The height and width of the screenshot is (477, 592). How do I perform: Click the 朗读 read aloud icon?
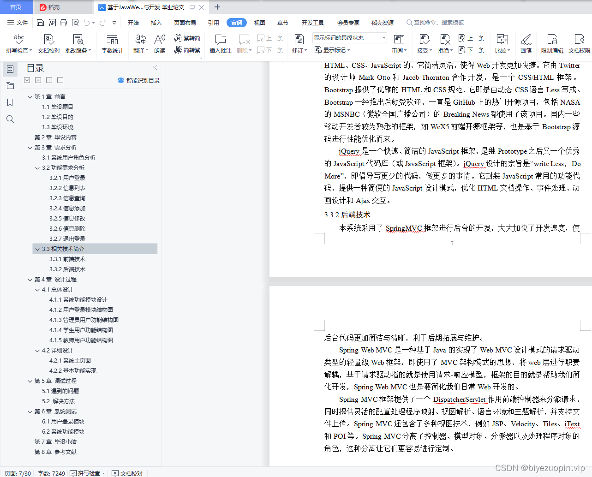tap(160, 44)
